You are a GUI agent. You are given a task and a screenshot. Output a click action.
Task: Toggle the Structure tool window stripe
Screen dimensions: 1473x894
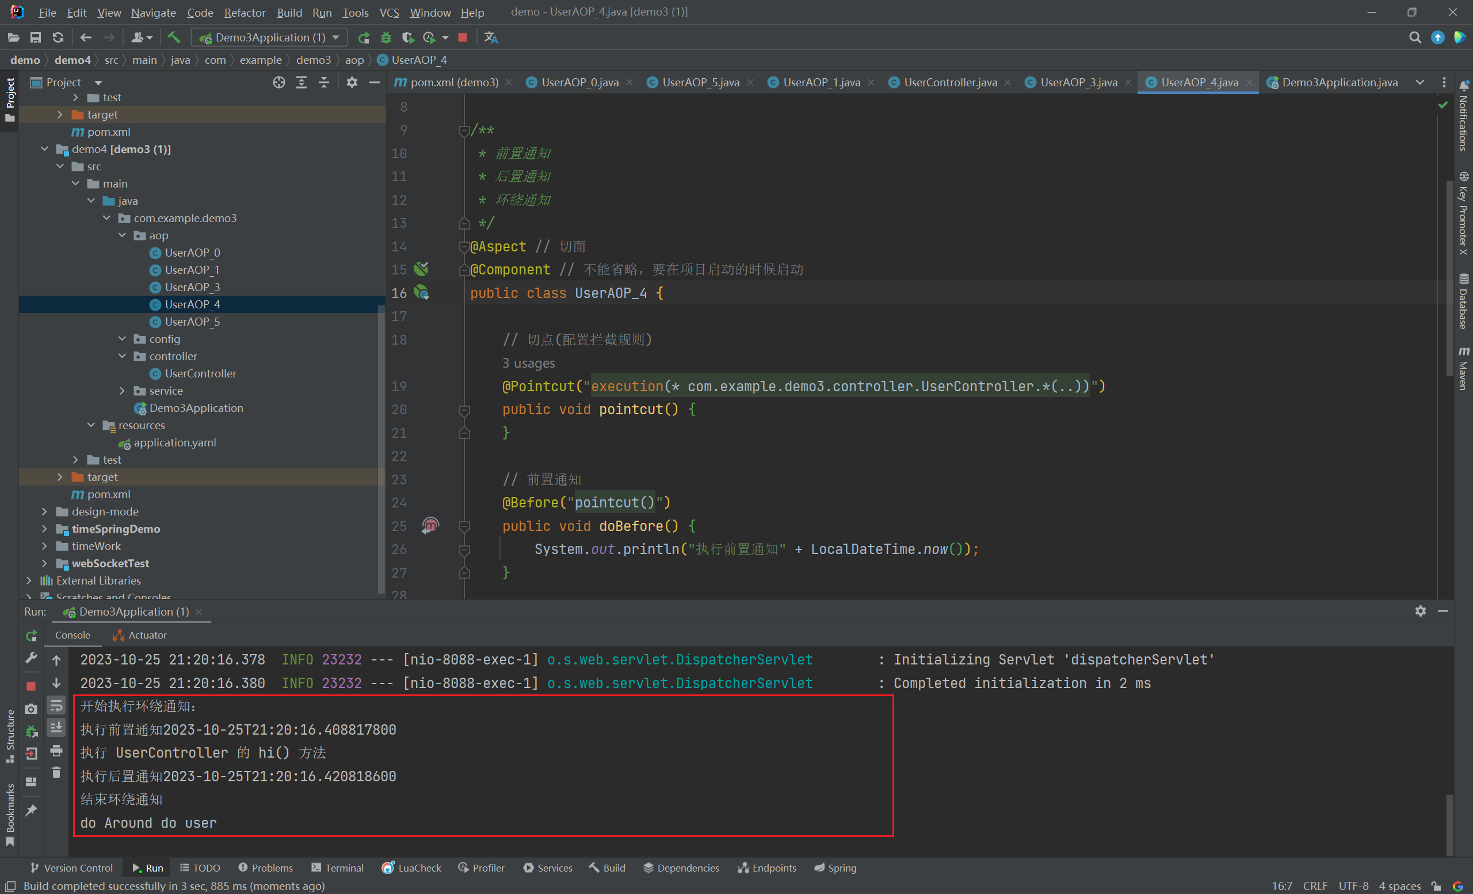point(10,736)
